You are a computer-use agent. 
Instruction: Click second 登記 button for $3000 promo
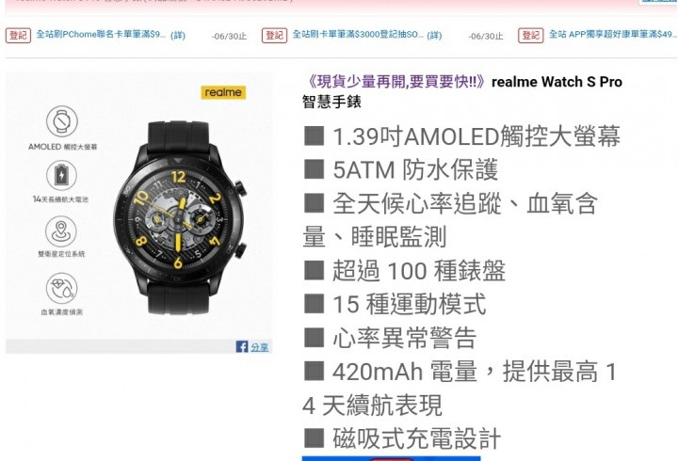[x=275, y=36]
